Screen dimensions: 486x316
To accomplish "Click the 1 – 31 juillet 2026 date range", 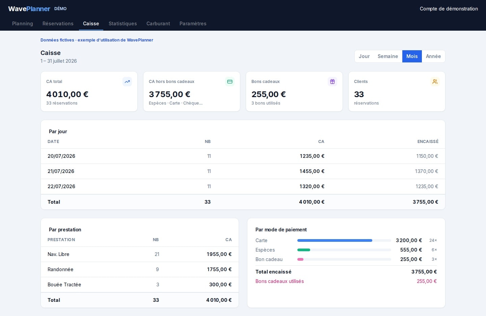I will (59, 61).
